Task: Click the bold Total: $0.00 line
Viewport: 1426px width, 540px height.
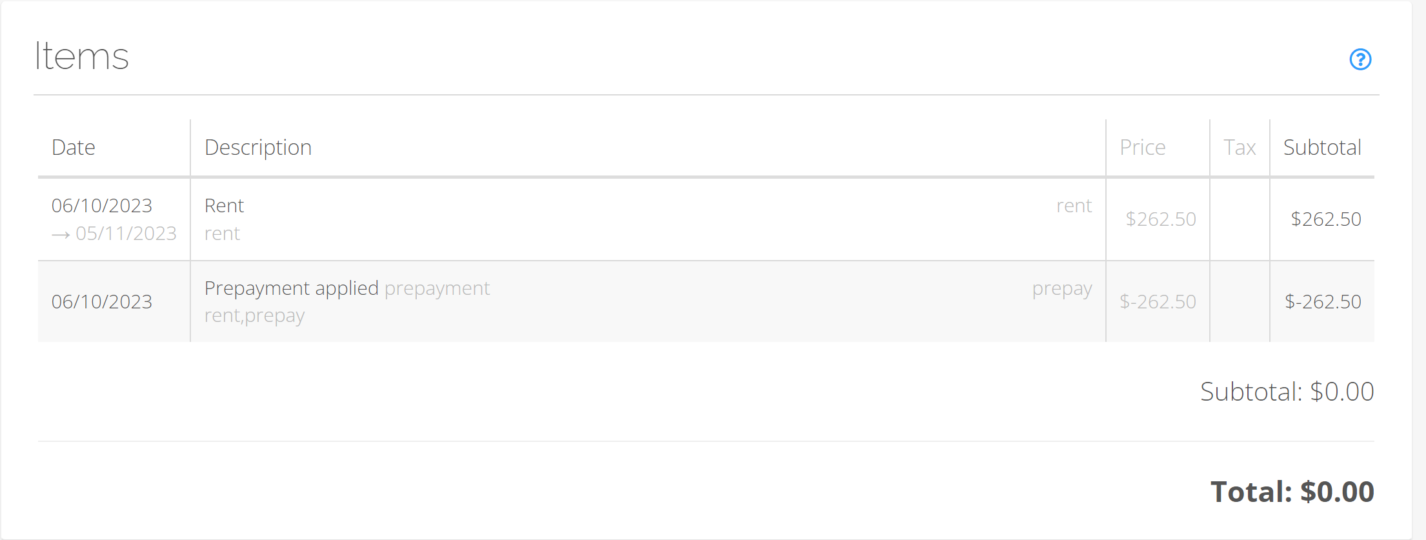Action: point(1292,492)
